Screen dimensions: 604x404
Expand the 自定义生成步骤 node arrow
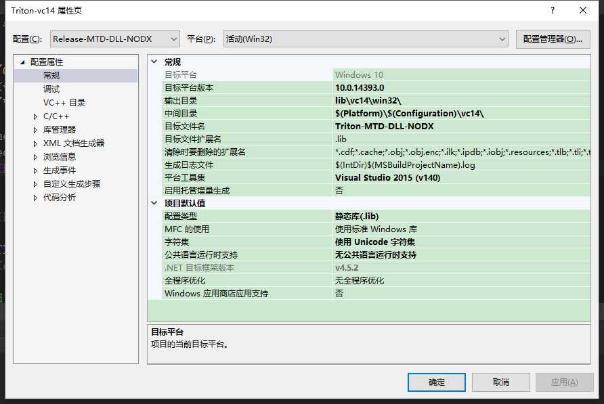click(x=35, y=184)
